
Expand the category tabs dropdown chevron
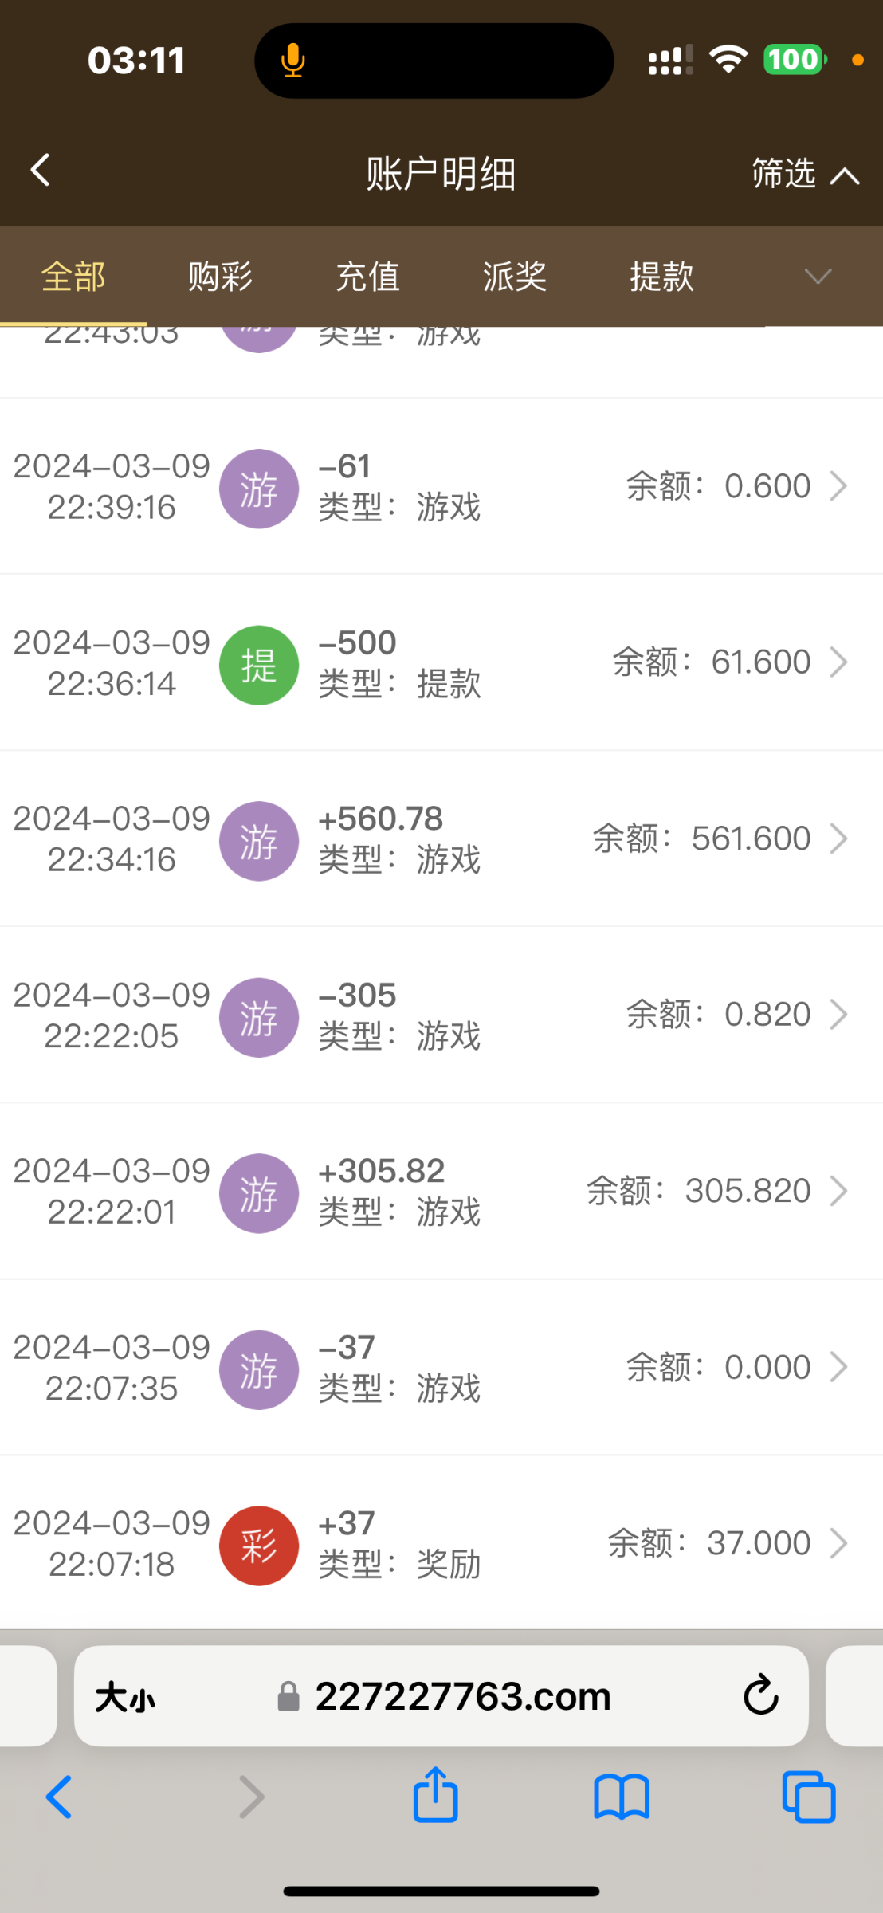pyautogui.click(x=818, y=277)
